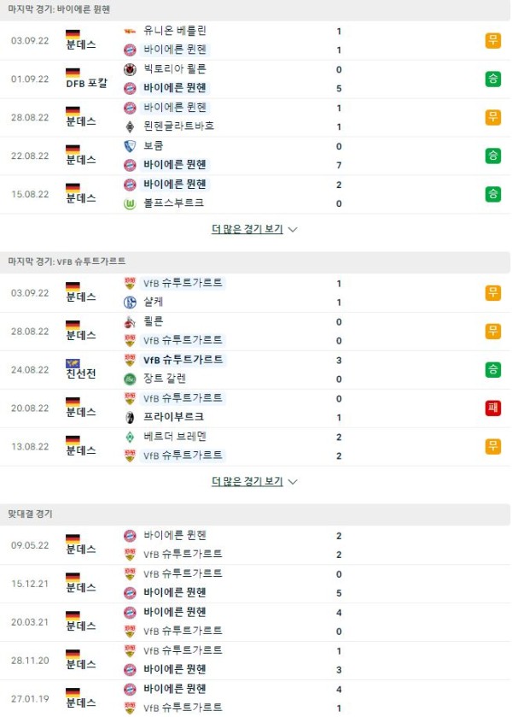
Task: Click the St. Gallen green logo
Action: coord(130,379)
